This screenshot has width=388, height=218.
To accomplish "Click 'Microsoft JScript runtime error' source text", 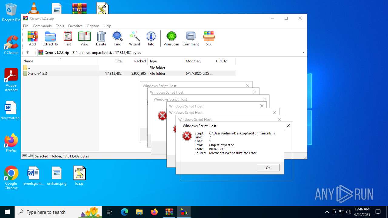I will pyautogui.click(x=233, y=153).
